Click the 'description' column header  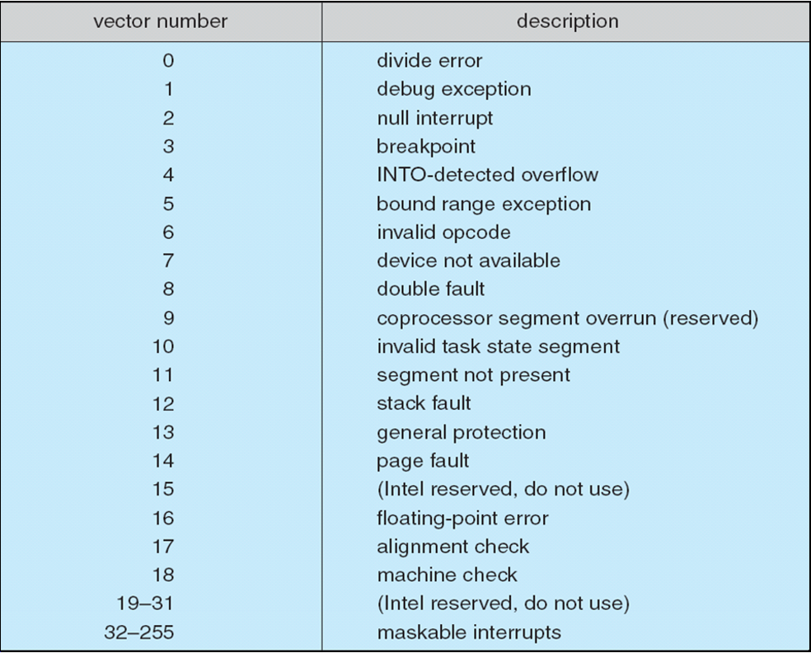tap(567, 21)
